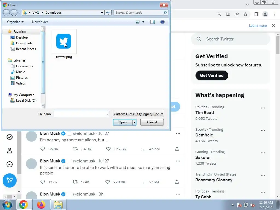Toggle the preview pane icon

(153, 22)
